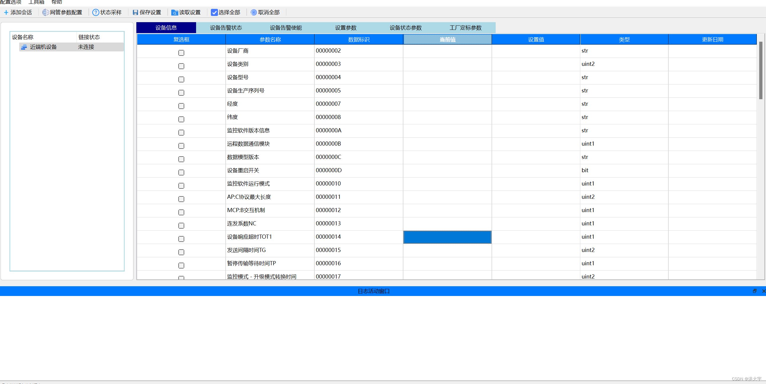Click the 取消全部 button label
Screen dimensions: 766x384
(x=269, y=12)
